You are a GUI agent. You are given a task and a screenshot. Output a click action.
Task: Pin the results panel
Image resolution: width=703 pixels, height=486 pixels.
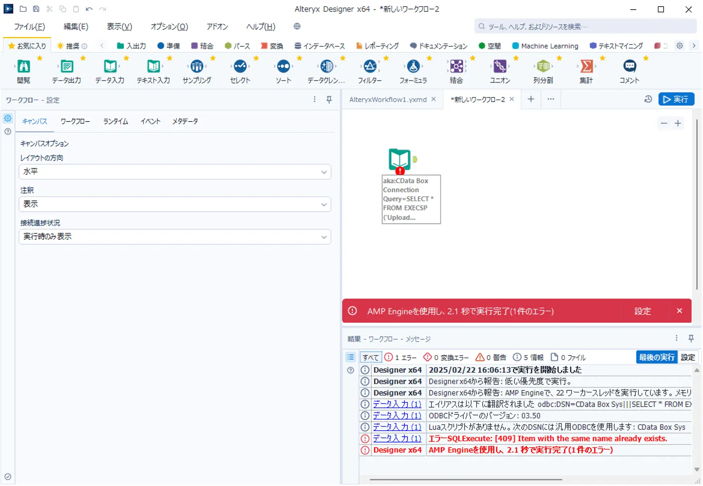(691, 338)
